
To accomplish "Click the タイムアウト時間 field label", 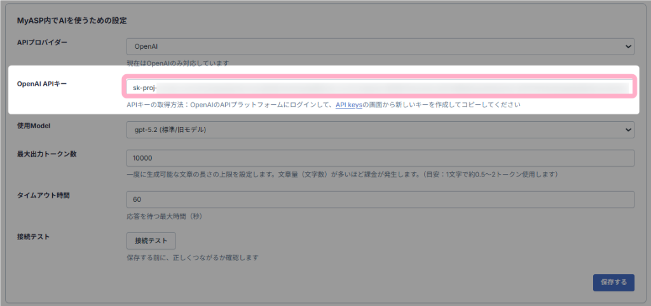I will click(43, 195).
